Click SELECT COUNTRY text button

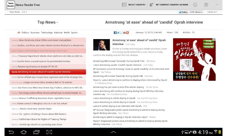click(x=137, y=5)
